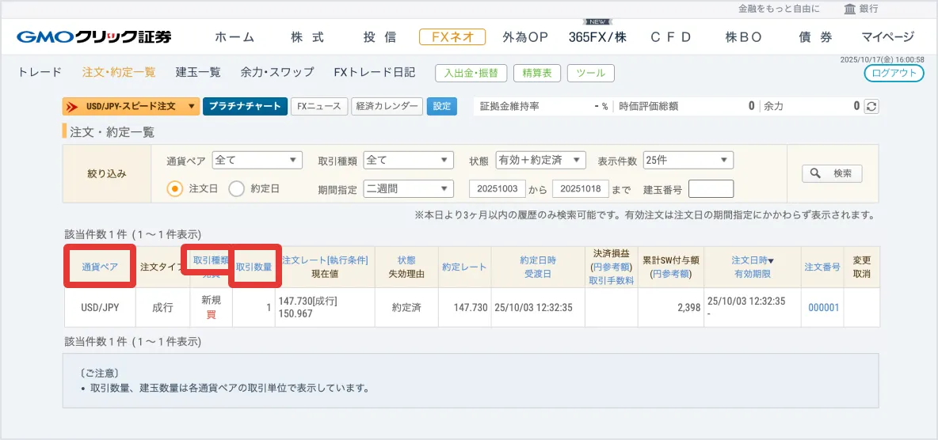Sort by 注文日時 column header
The image size is (938, 440).
752,260
